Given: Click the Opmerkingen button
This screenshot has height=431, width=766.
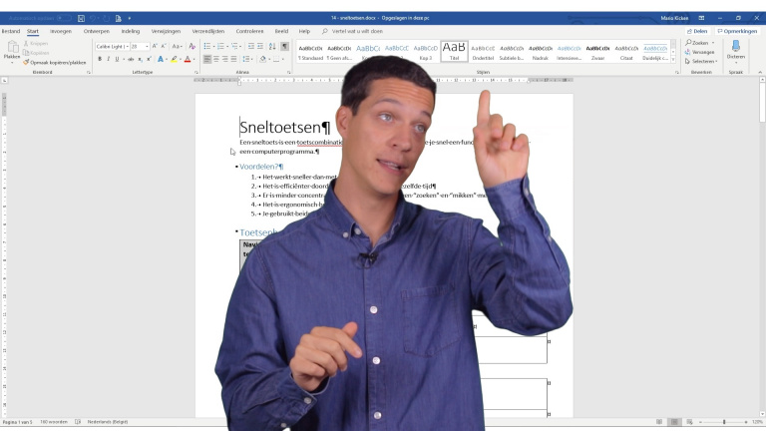Looking at the screenshot, I should click(739, 31).
